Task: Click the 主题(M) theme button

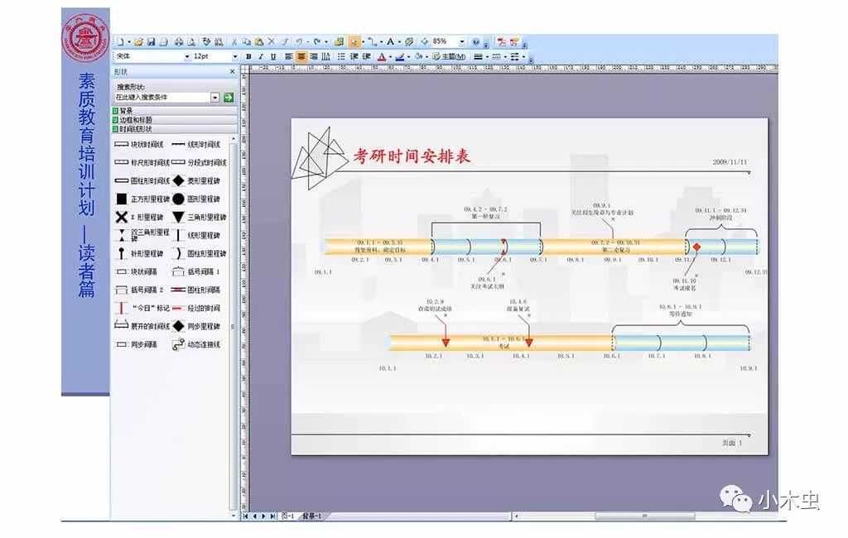Action: click(x=448, y=57)
